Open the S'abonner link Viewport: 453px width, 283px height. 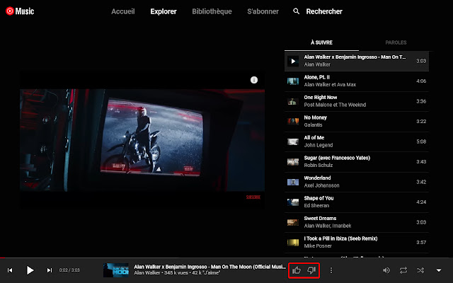[x=263, y=11]
